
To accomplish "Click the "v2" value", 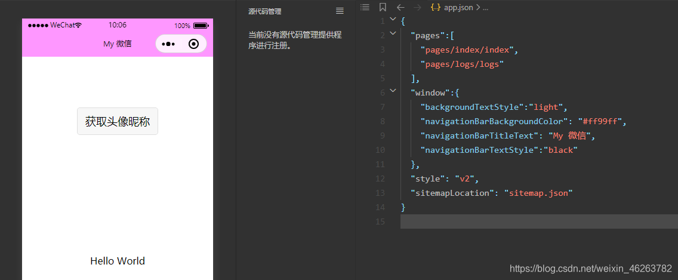I will [465, 179].
